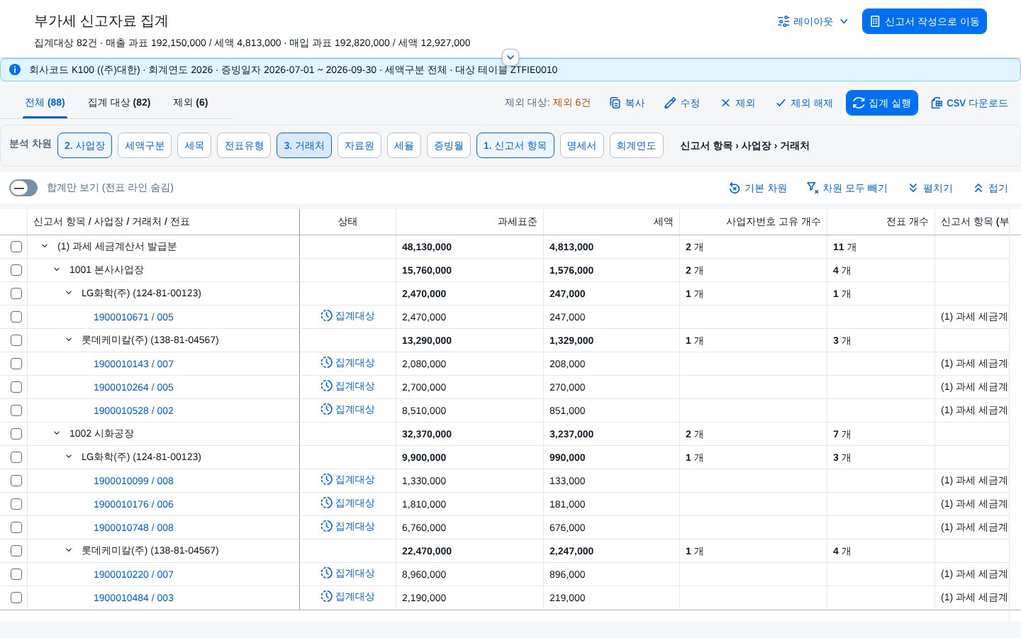Click the layout sliders icon

[783, 21]
